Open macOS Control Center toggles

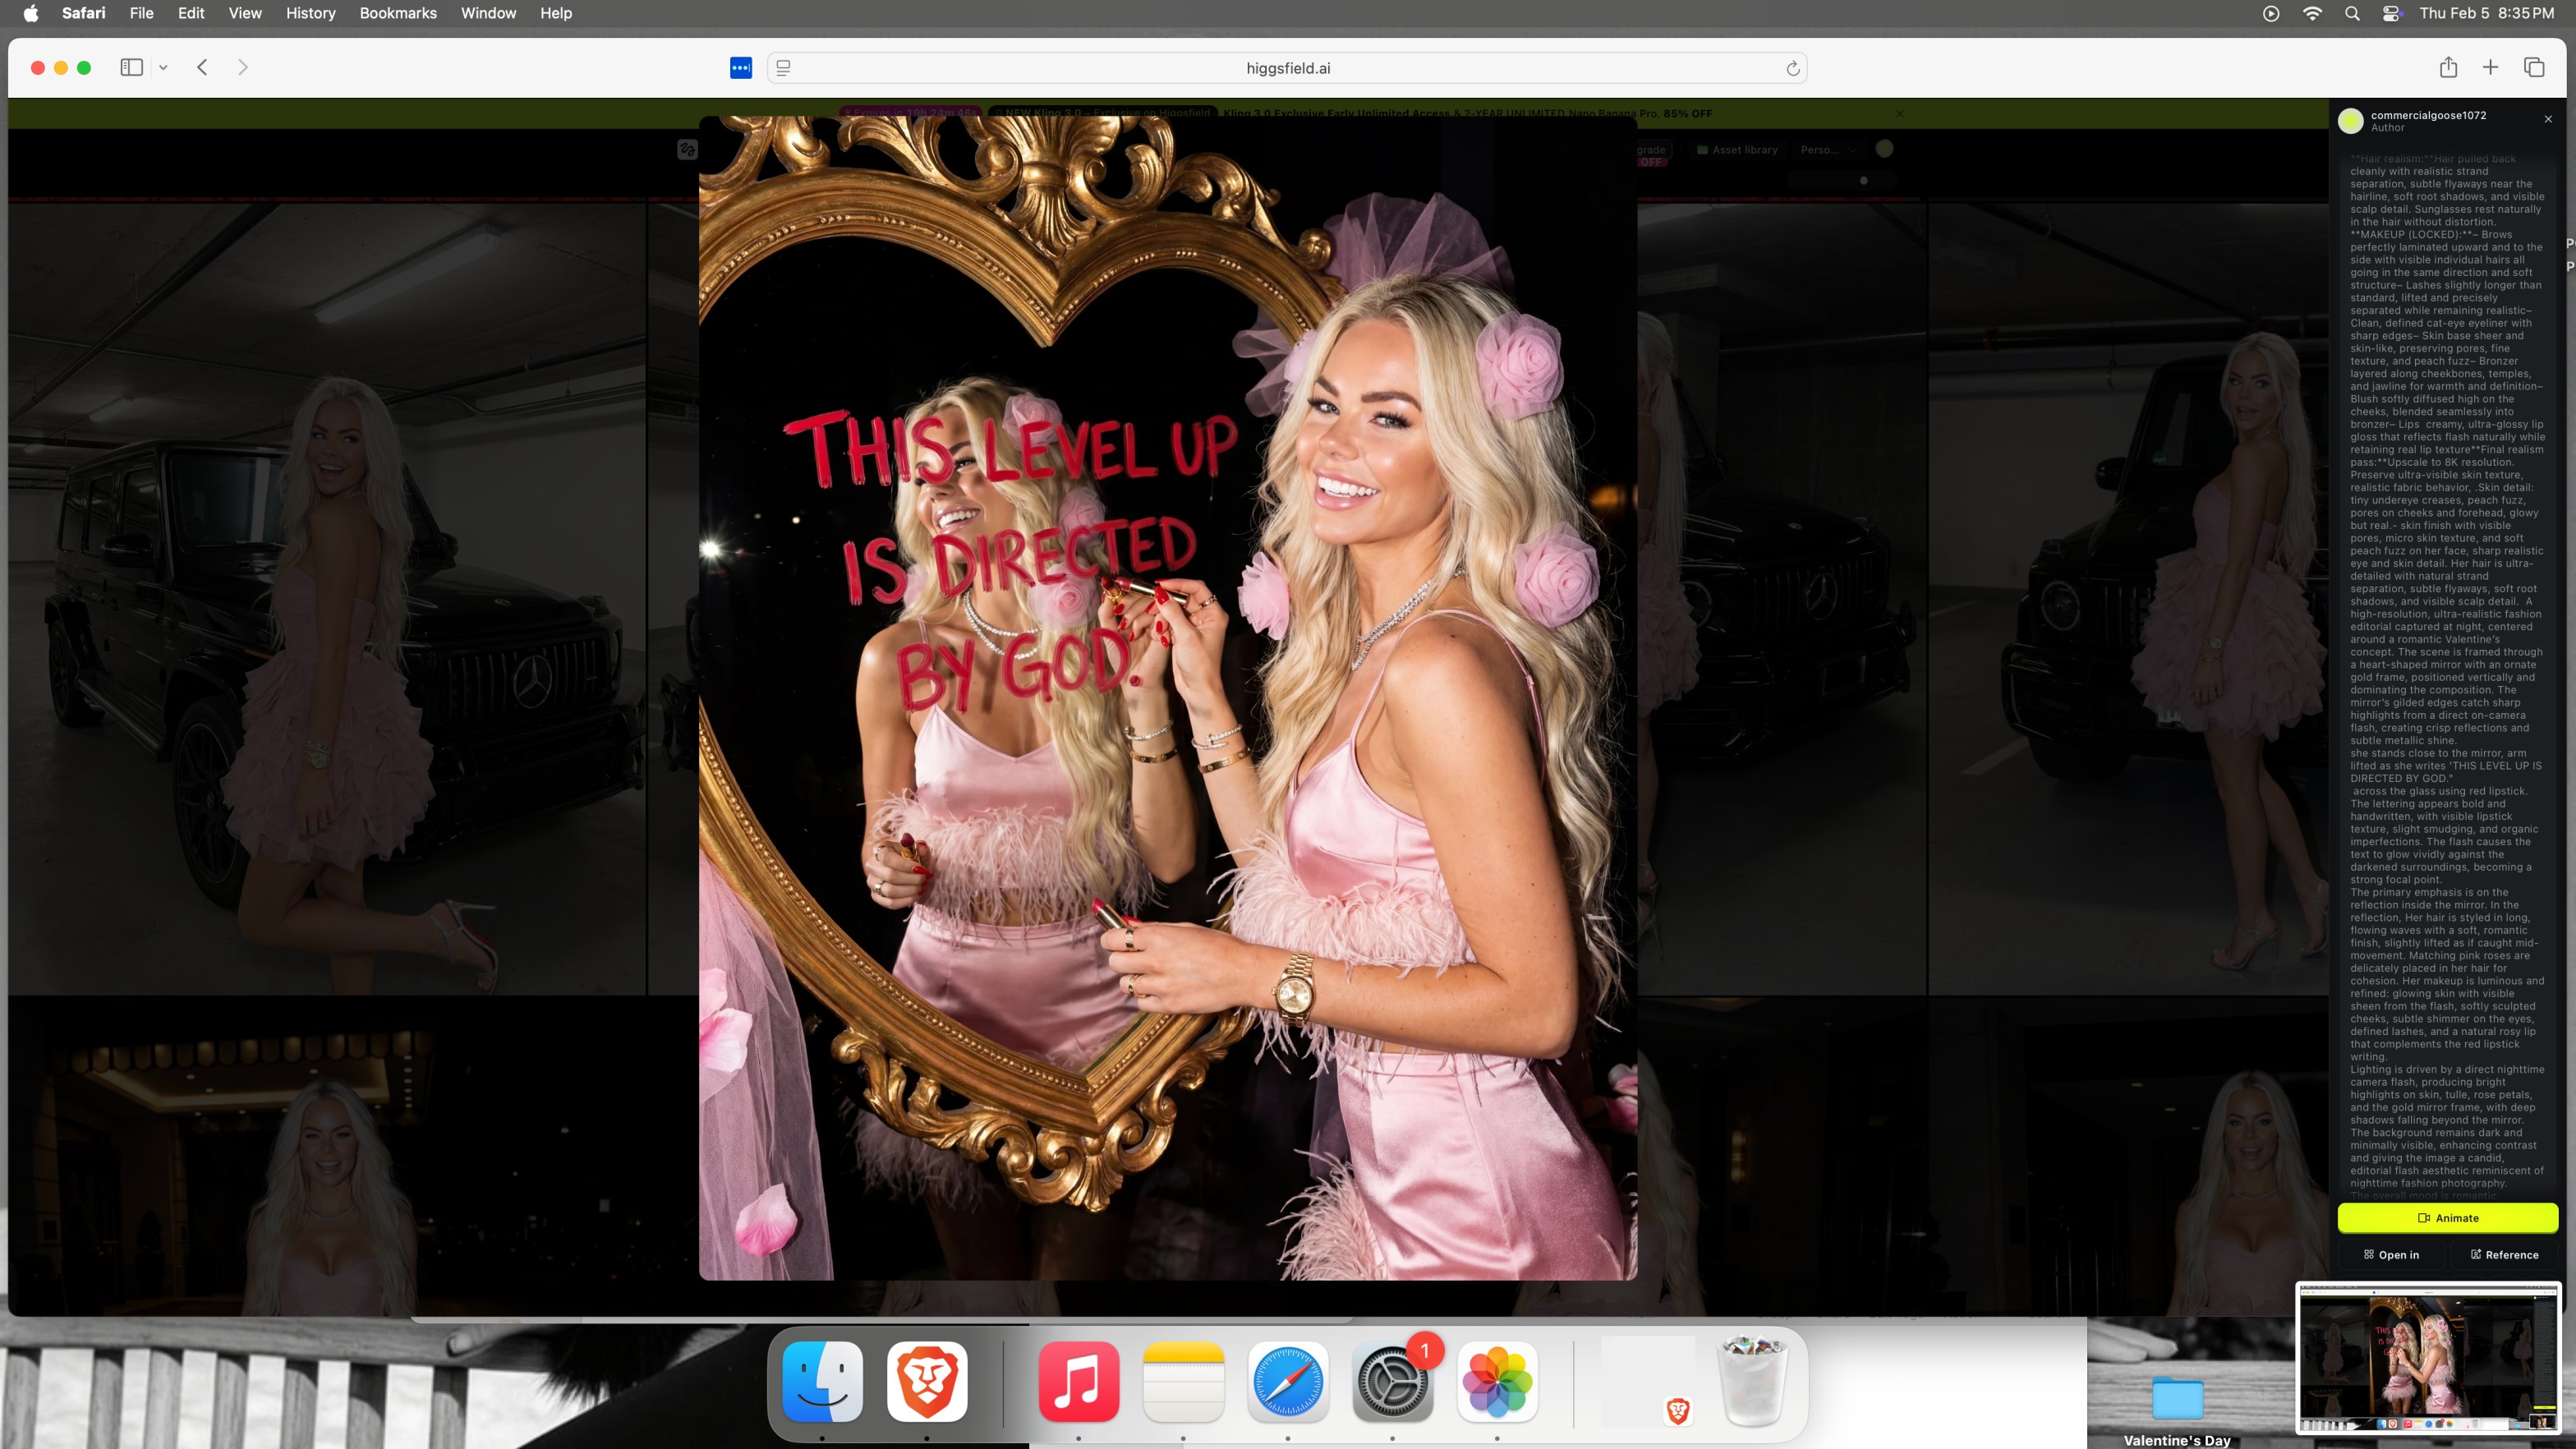point(2391,13)
